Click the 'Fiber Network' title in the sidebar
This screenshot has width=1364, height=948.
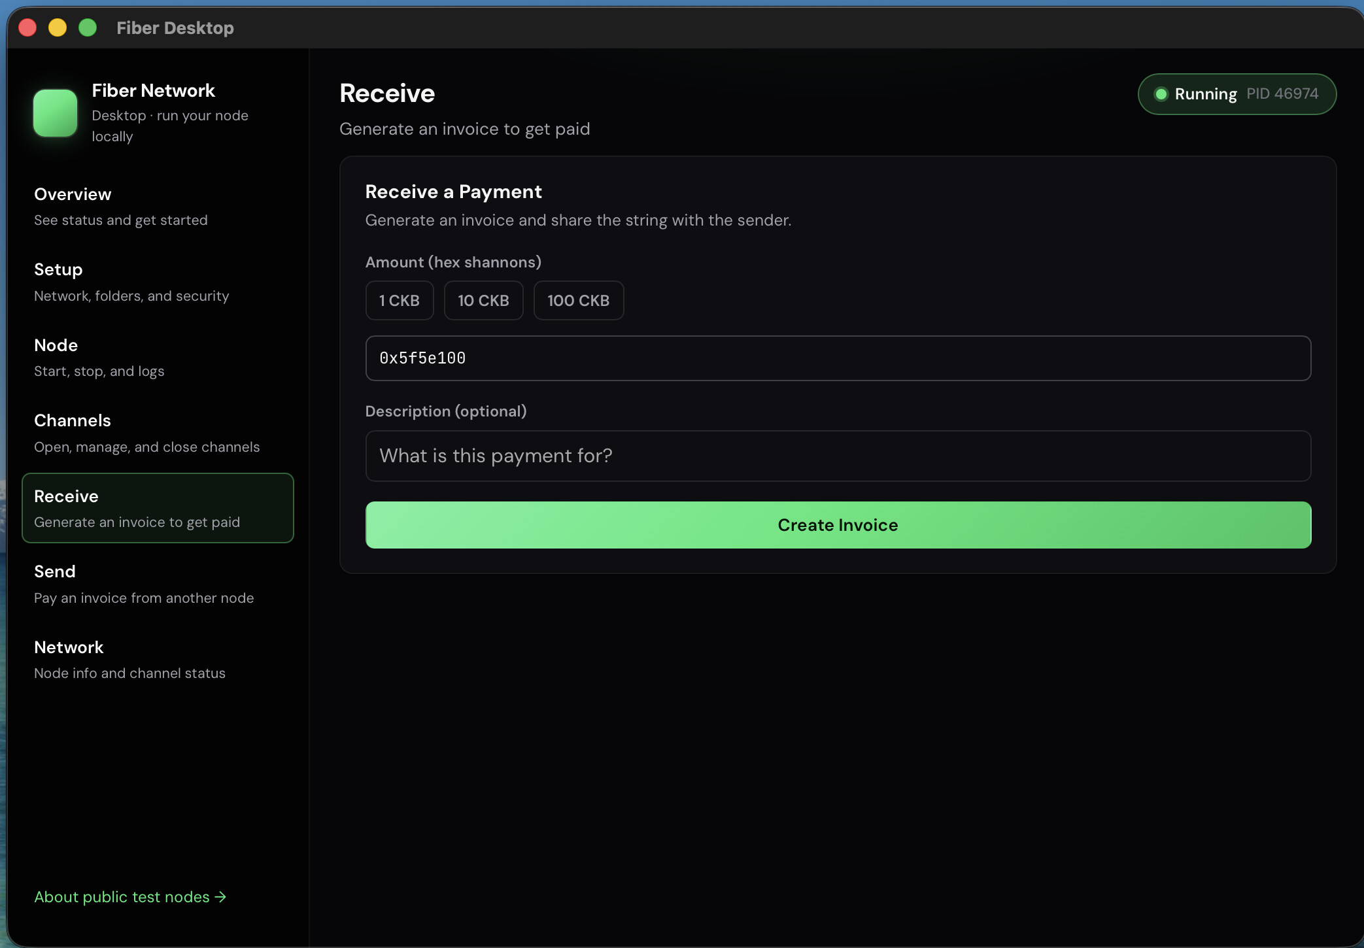click(153, 90)
